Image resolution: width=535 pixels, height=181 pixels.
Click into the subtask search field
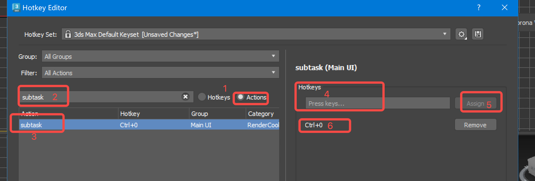[x=113, y=97]
